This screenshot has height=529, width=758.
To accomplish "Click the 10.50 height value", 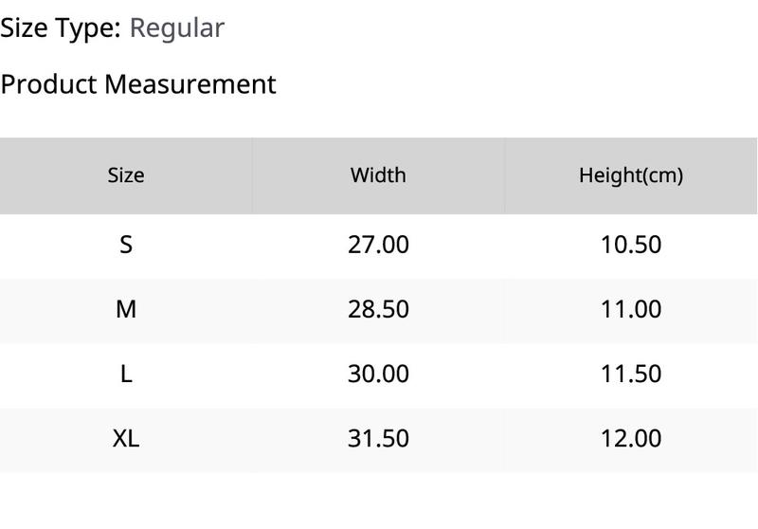I will (x=631, y=245).
